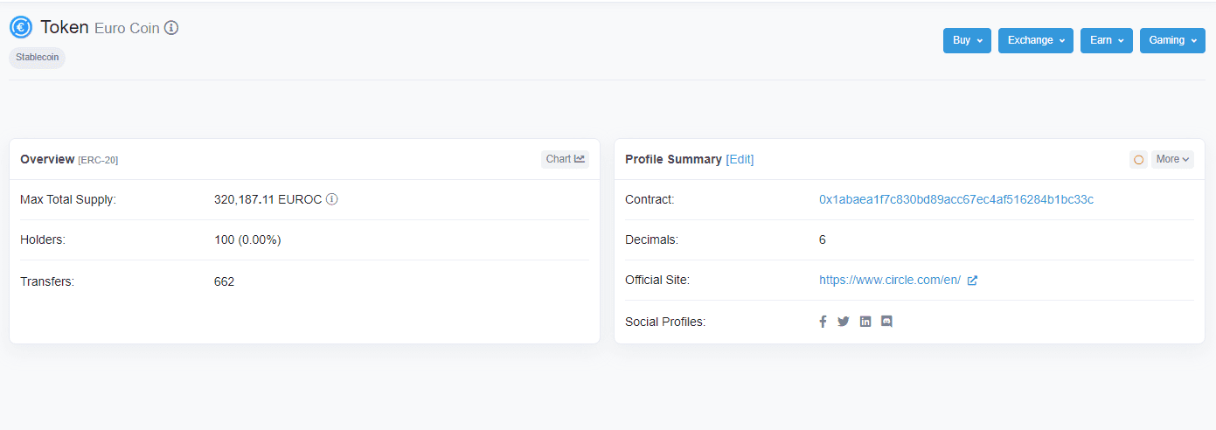Viewport: 1216px width, 430px height.
Task: Open the contract address 0x1abaea1f7c83... link
Action: tap(956, 199)
